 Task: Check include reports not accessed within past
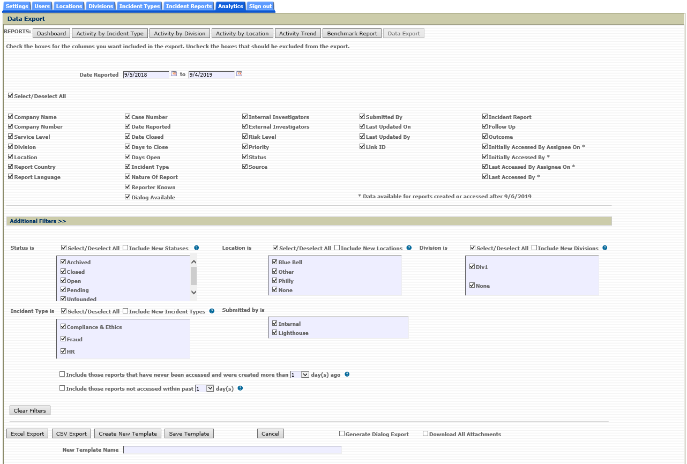click(x=62, y=388)
